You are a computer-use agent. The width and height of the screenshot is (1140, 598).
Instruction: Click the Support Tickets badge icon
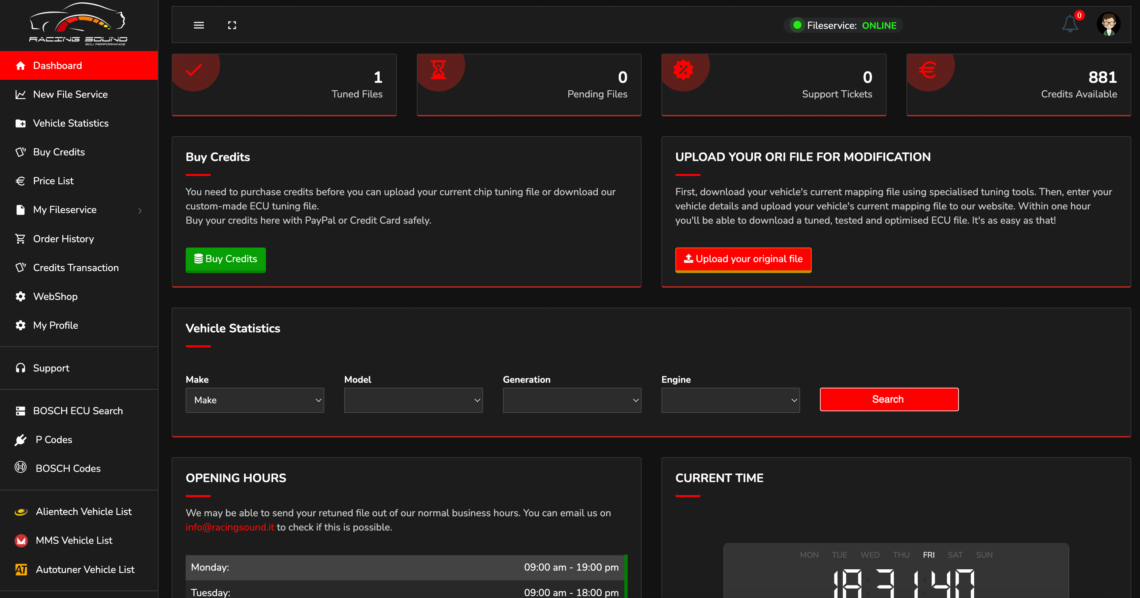(x=683, y=70)
